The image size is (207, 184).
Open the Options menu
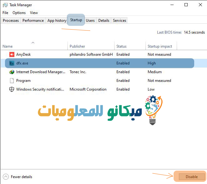click(19, 13)
